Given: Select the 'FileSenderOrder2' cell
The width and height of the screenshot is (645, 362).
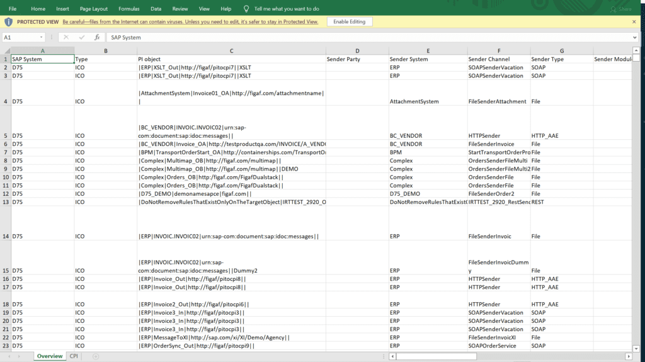Looking at the screenshot, I should click(x=499, y=194).
